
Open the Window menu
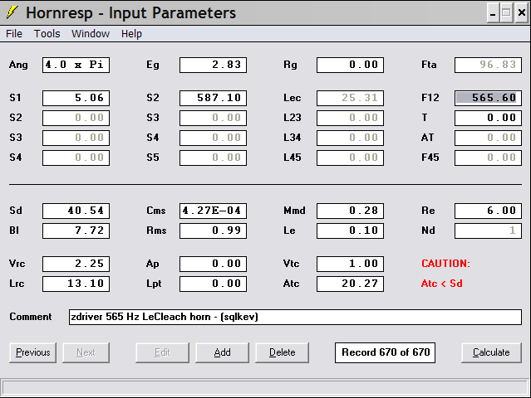[x=91, y=34]
